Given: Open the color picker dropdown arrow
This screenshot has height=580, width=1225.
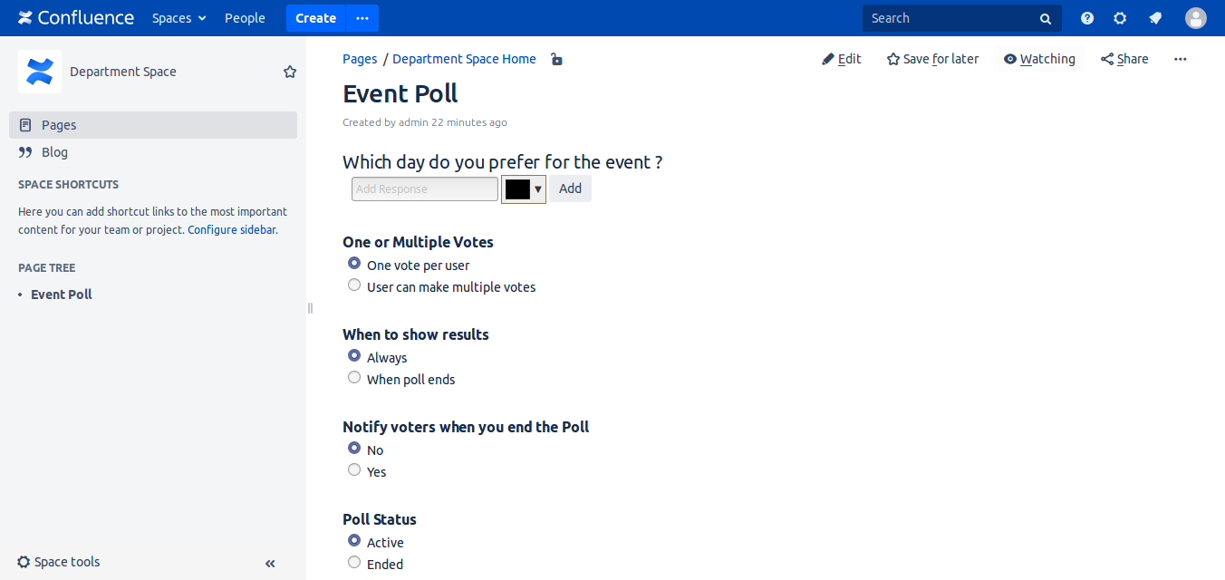Looking at the screenshot, I should (x=538, y=189).
